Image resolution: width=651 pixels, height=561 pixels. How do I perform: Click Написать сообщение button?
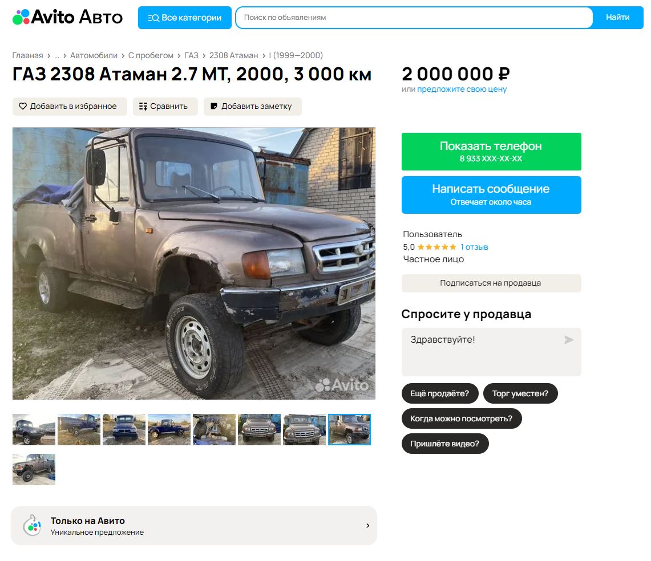tap(491, 195)
